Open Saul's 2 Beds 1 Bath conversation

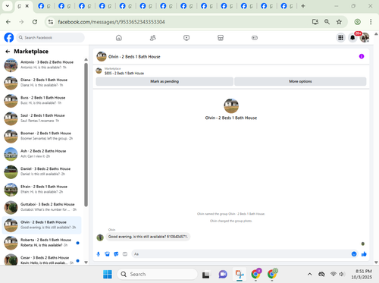pos(42,118)
